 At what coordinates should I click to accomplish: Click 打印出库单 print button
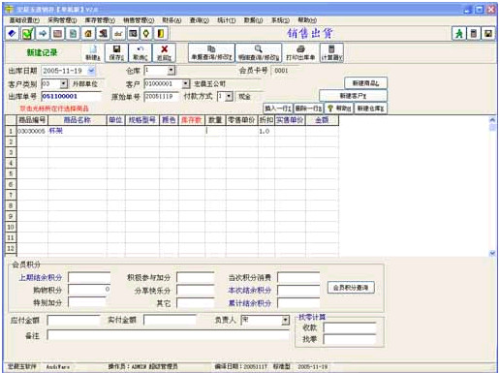click(300, 53)
